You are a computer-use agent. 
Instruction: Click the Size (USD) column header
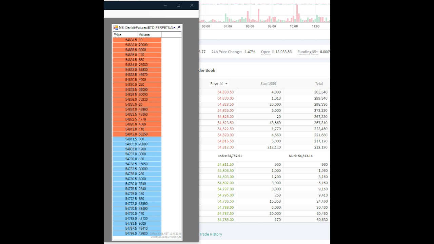(268, 83)
